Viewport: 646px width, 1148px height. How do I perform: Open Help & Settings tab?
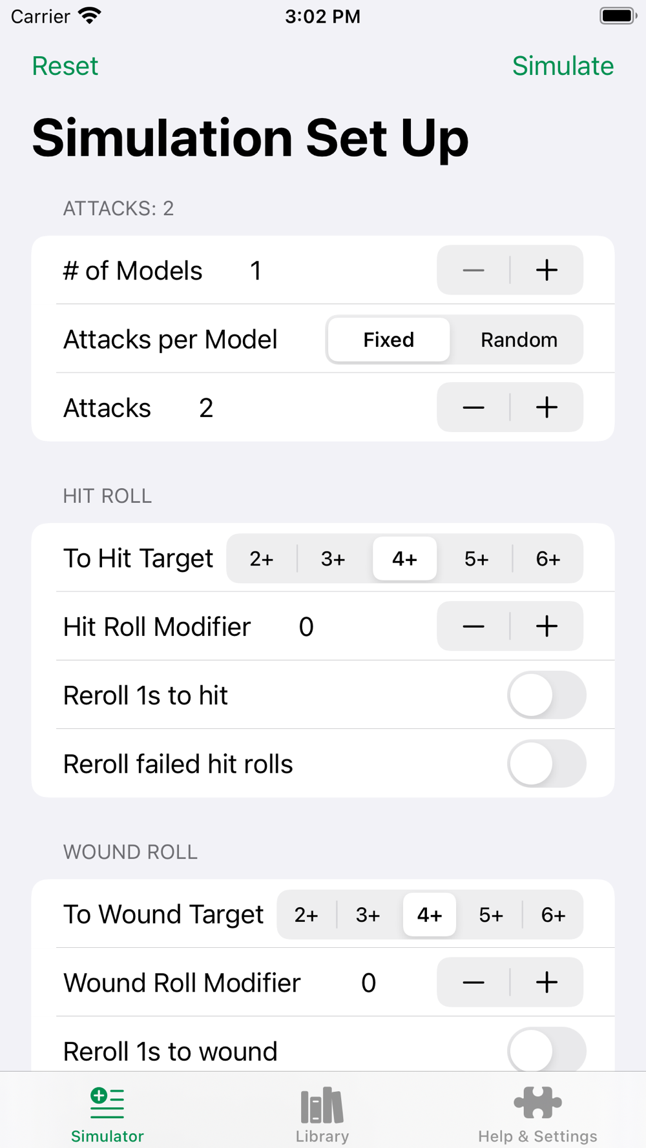point(537,1114)
